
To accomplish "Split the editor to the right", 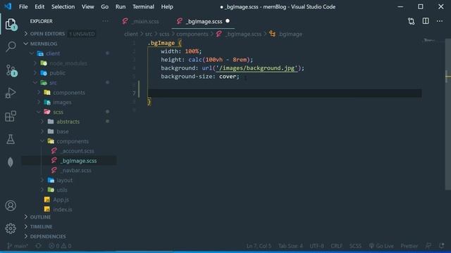I will tap(426, 21).
